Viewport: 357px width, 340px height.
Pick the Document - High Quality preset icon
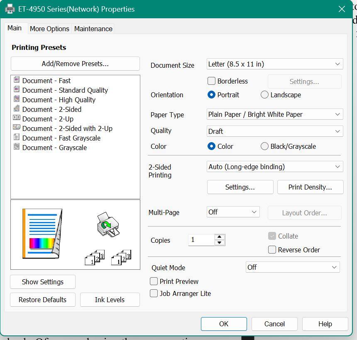pyautogui.click(x=17, y=99)
